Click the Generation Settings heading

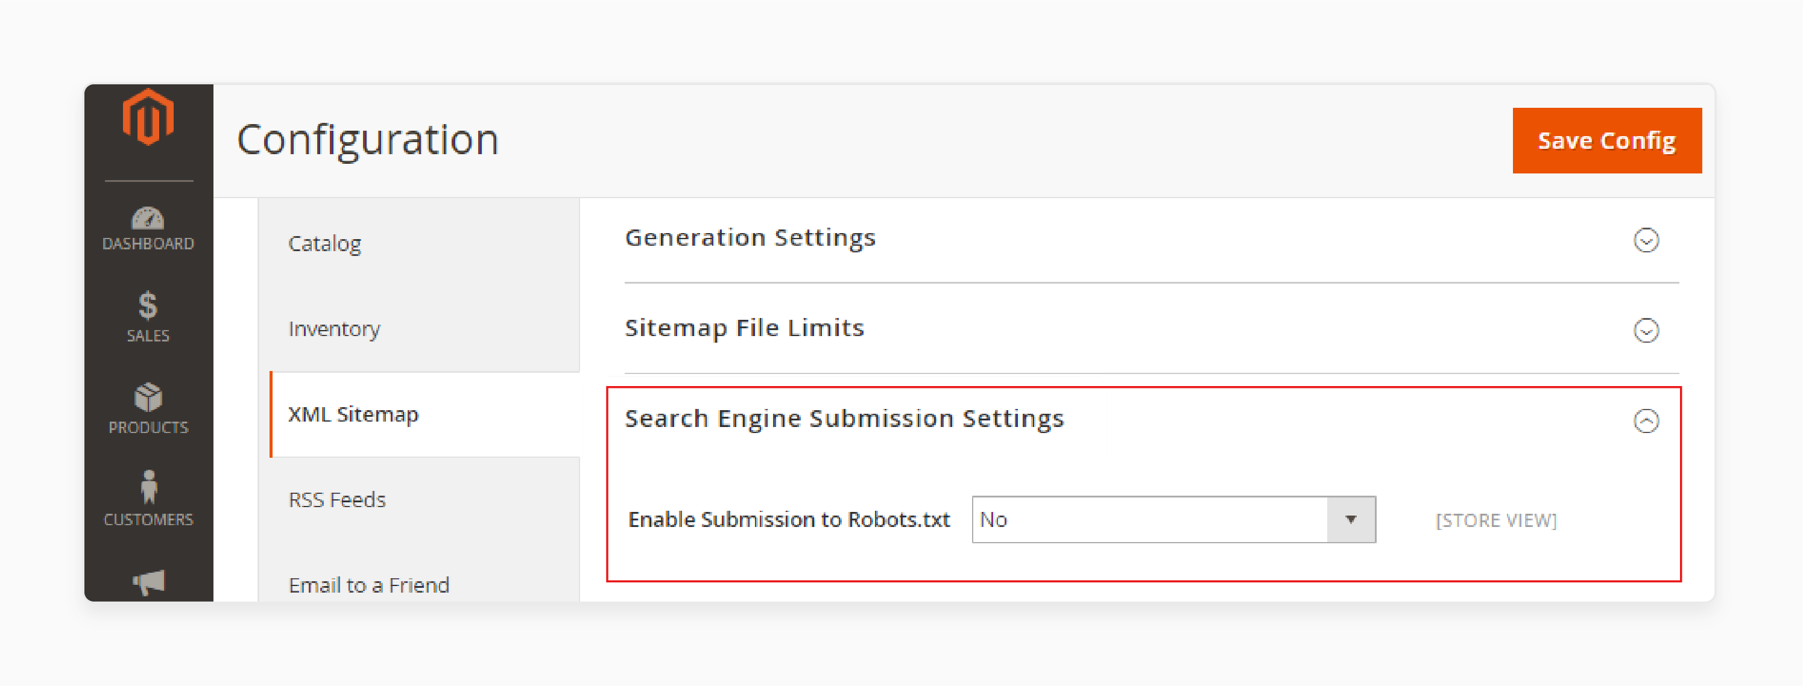(750, 239)
